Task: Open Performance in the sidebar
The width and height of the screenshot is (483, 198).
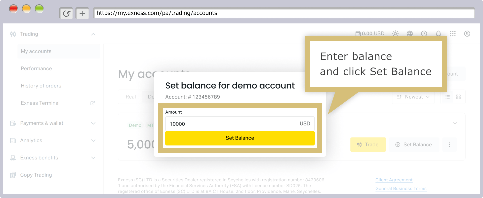Action: tap(36, 69)
